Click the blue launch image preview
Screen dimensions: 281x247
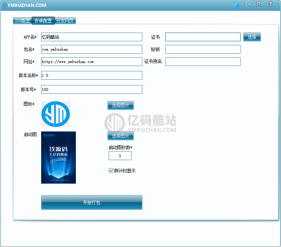click(x=59, y=158)
